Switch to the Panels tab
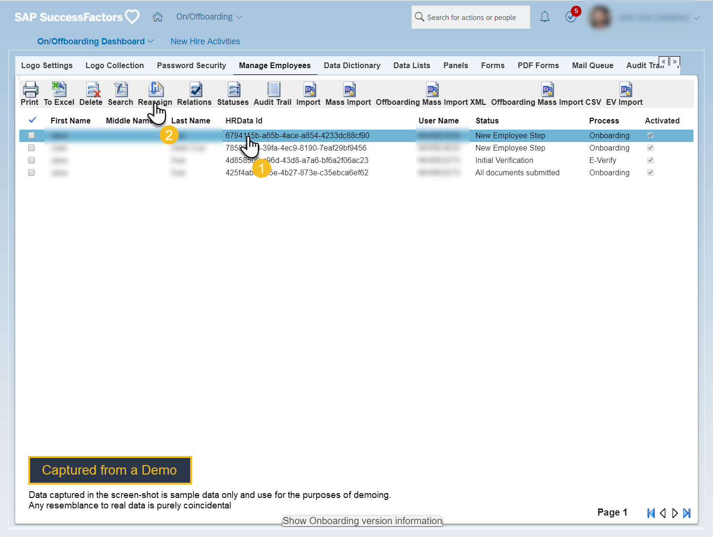Image resolution: width=713 pixels, height=537 pixels. coord(456,65)
